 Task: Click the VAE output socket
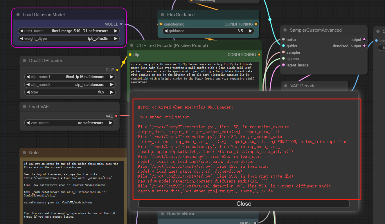(x=116, y=116)
